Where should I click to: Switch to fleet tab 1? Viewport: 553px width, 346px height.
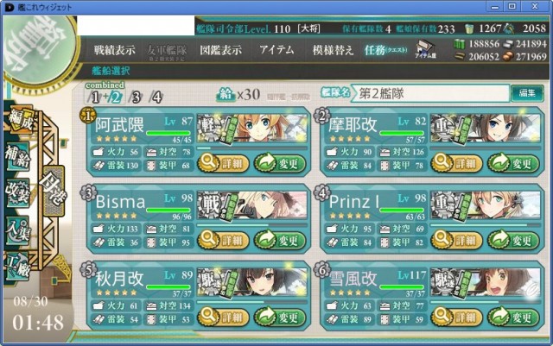(94, 97)
